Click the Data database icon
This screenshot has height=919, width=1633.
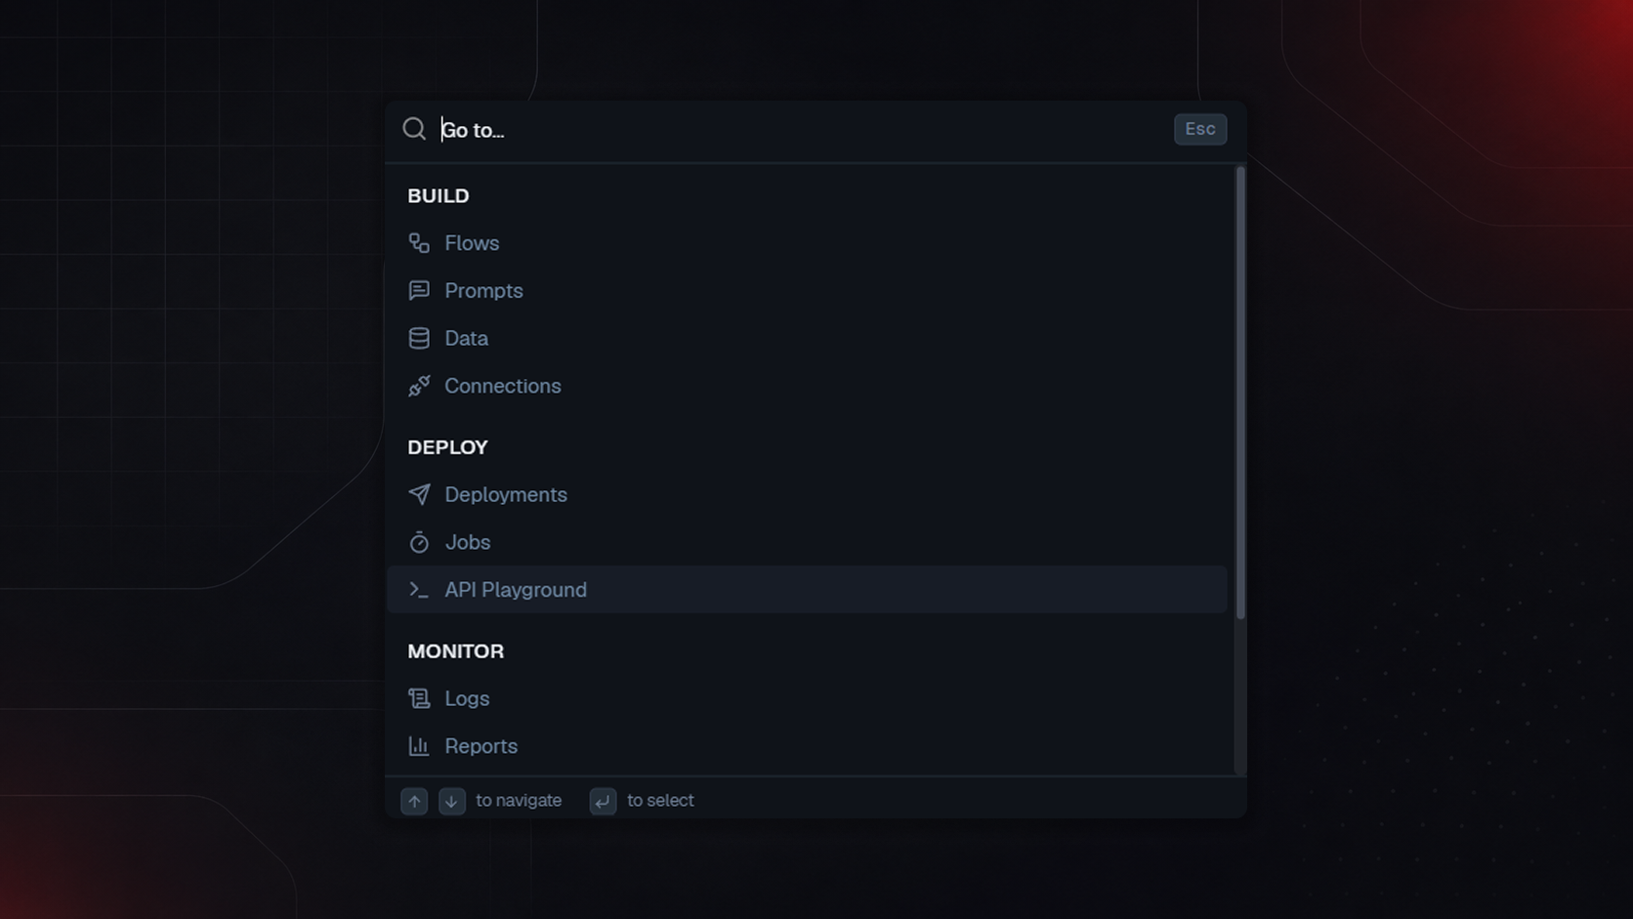[419, 339]
